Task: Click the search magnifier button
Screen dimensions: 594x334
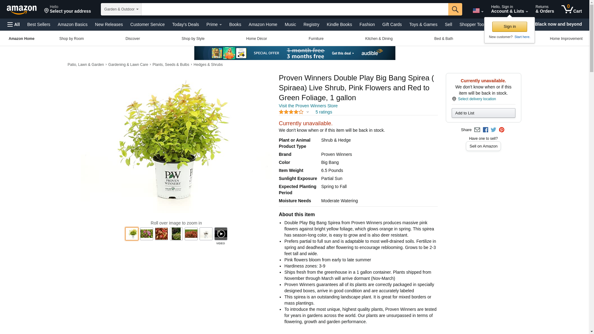Action: tap(455, 9)
